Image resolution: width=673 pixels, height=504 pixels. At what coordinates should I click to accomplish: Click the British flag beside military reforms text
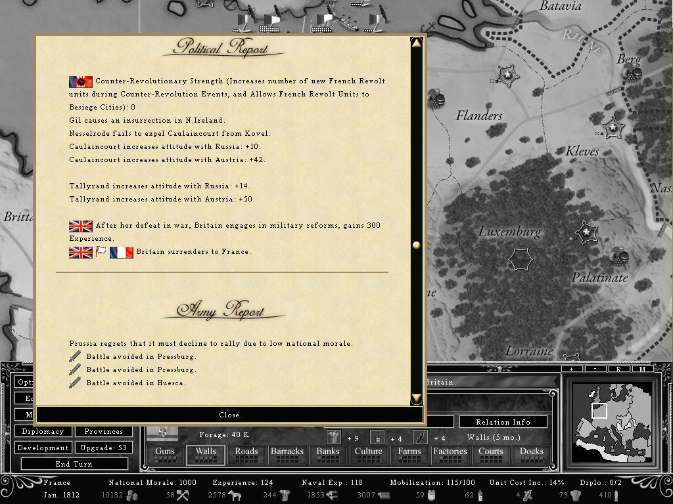click(x=81, y=226)
